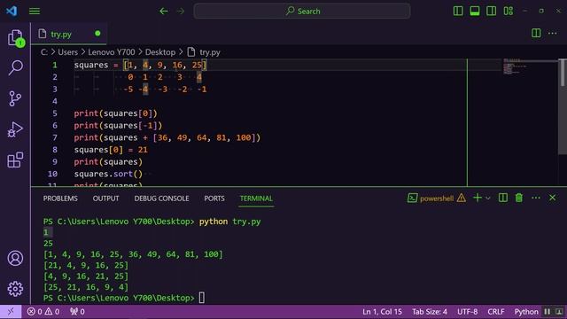567x319 pixels.
Task: Open the errors and warnings indicator
Action: coord(43,311)
